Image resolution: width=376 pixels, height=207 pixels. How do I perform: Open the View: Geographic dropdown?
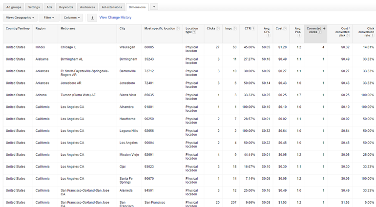coord(20,18)
